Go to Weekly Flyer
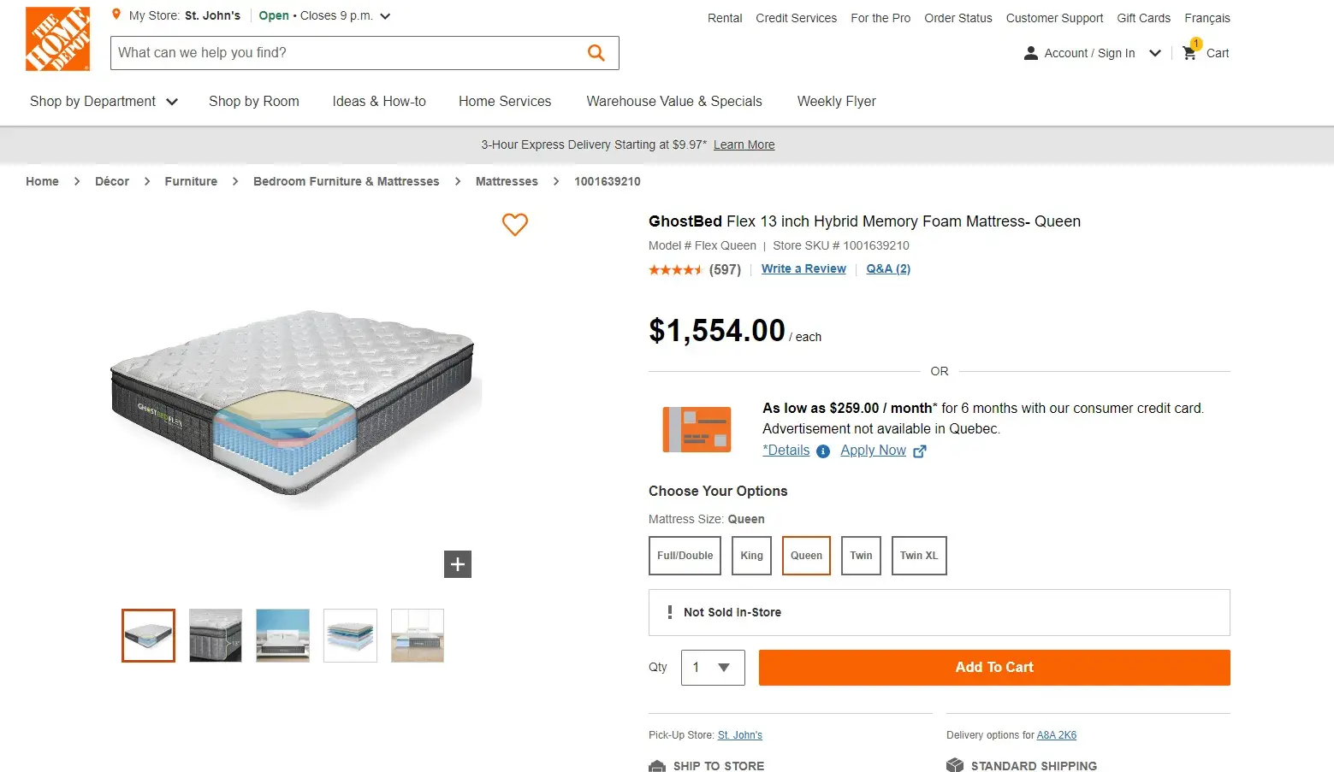This screenshot has width=1334, height=772. 836,102
